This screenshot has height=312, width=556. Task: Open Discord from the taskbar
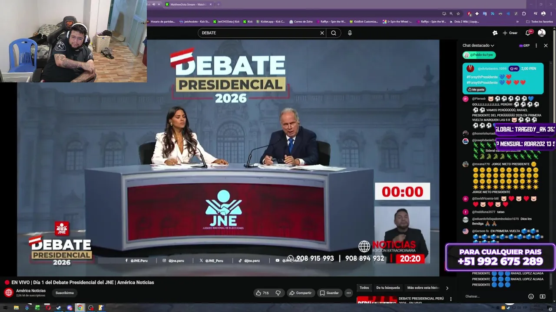[x=69, y=308]
